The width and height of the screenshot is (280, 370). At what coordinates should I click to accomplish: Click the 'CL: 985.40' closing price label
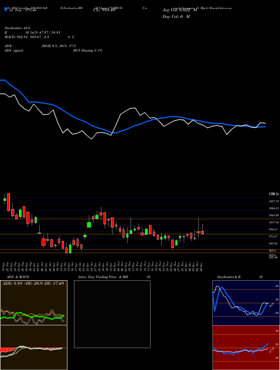pyautogui.click(x=104, y=10)
